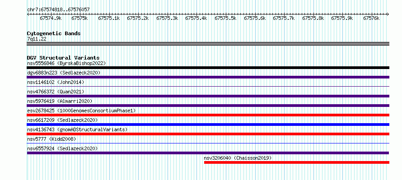Image resolution: width=402 pixels, height=180 pixels.
Task: Click the 67575.8k ruler tick label
Action: [313, 18]
